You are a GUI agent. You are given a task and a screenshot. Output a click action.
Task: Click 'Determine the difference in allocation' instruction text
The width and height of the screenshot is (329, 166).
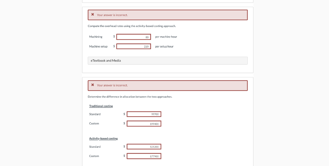click(130, 97)
